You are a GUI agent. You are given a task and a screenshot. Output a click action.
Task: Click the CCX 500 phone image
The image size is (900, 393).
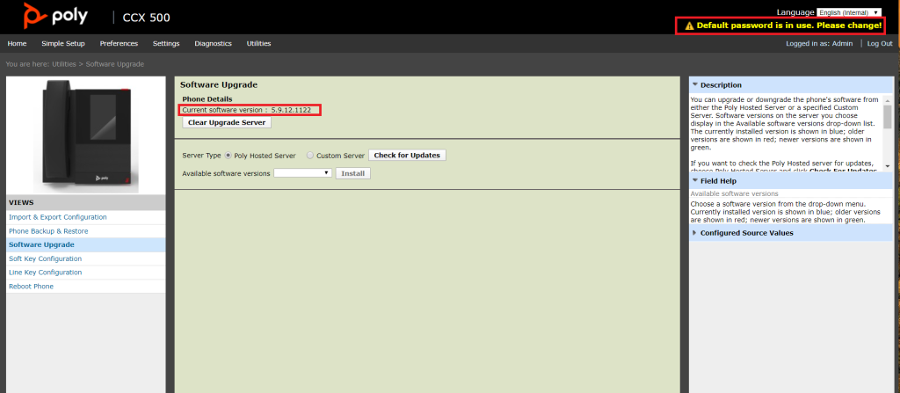point(85,134)
